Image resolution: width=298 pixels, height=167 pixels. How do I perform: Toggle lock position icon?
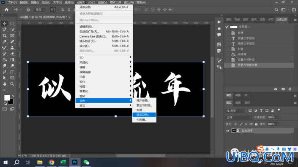point(246,124)
